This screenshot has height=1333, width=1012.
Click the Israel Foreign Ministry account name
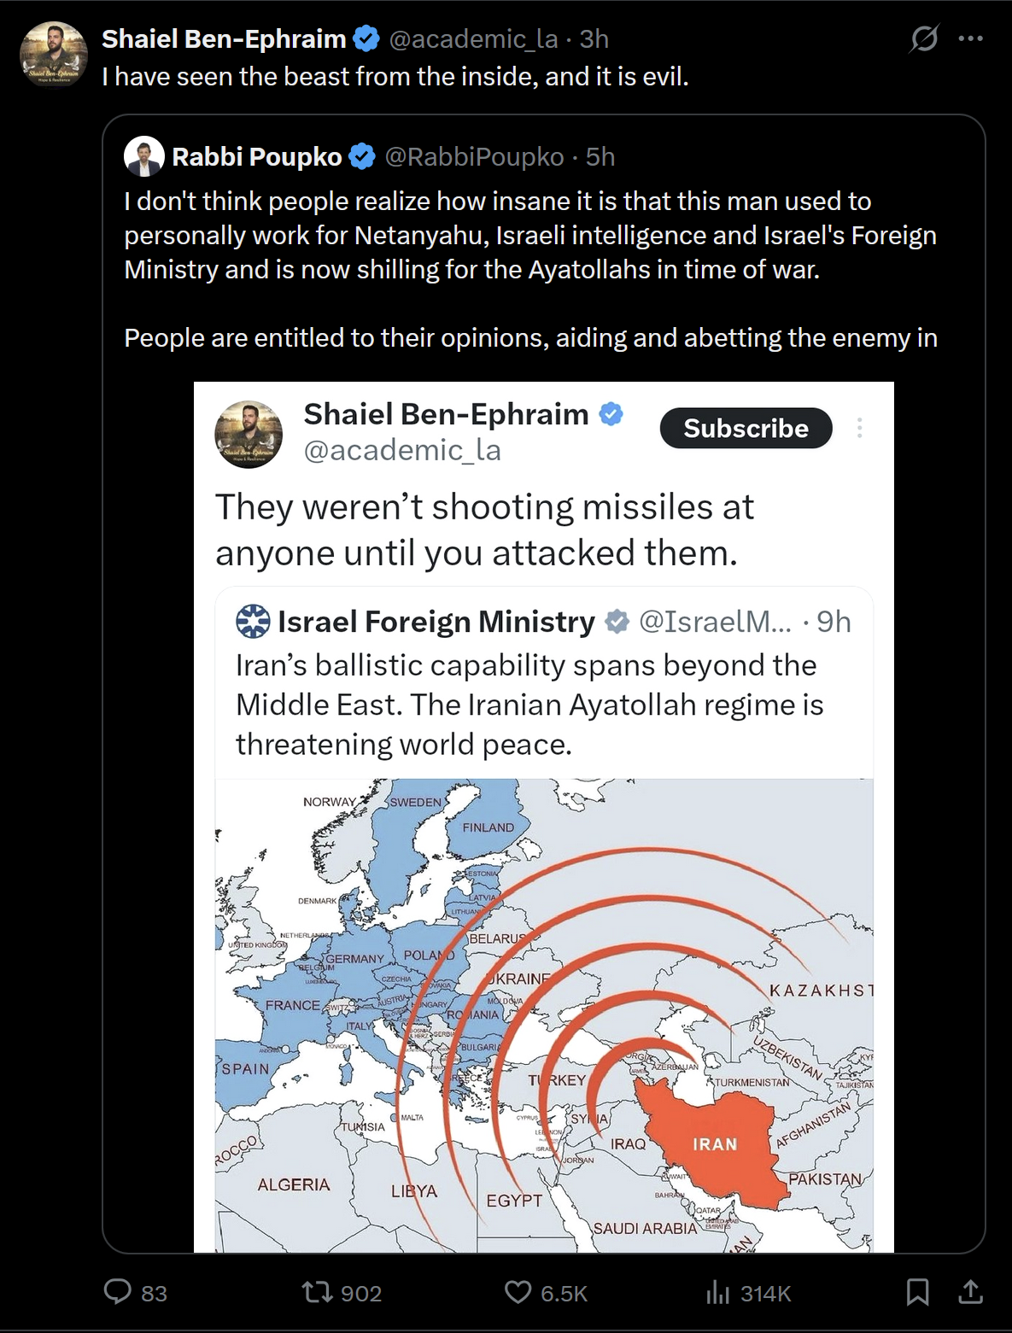436,622
